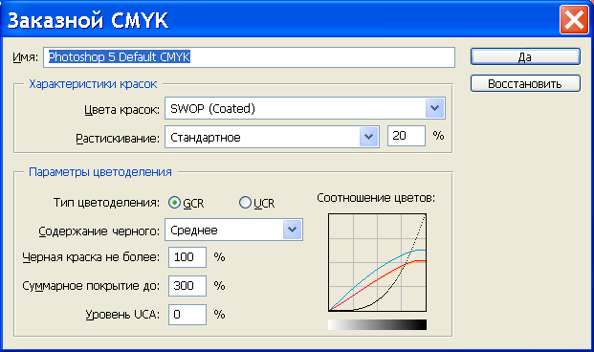
Task: Open the Содержание черного dropdown arrow
Action: [292, 230]
